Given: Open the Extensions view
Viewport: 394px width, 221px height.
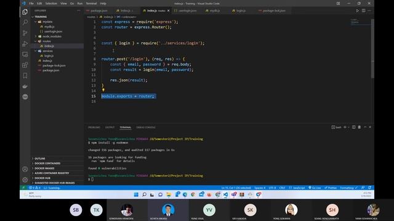Looking at the screenshot, I should [25, 65].
